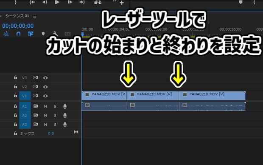This screenshot has height=165, width=263.
Task: Click the microphone icon on track A3
Action: [65, 125]
